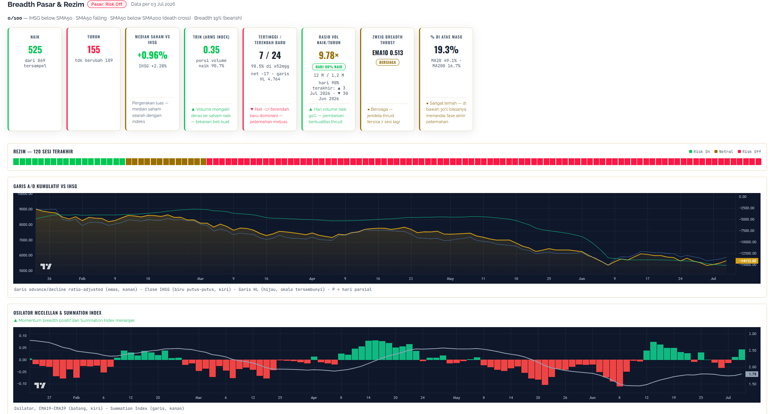Click the Risk On legend swatch
The image size is (770, 414).
coord(691,151)
